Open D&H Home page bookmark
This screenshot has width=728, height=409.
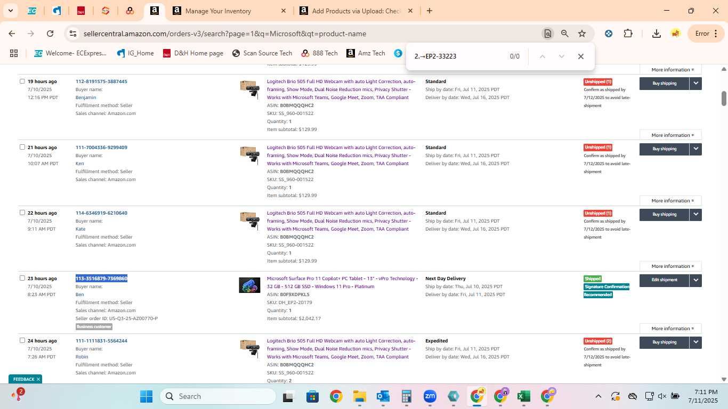(192, 53)
